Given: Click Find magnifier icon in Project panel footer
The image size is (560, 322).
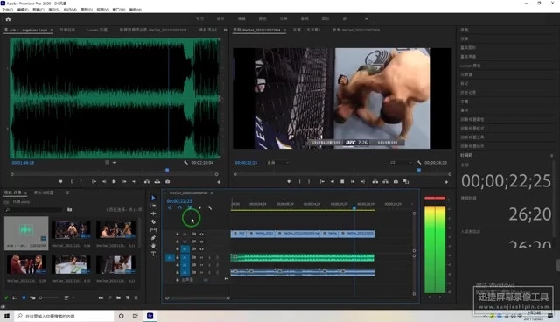Looking at the screenshot, I should pos(109,297).
